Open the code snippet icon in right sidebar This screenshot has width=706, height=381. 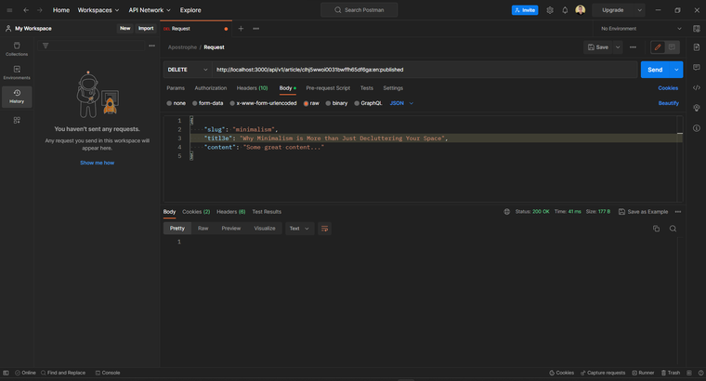point(697,88)
